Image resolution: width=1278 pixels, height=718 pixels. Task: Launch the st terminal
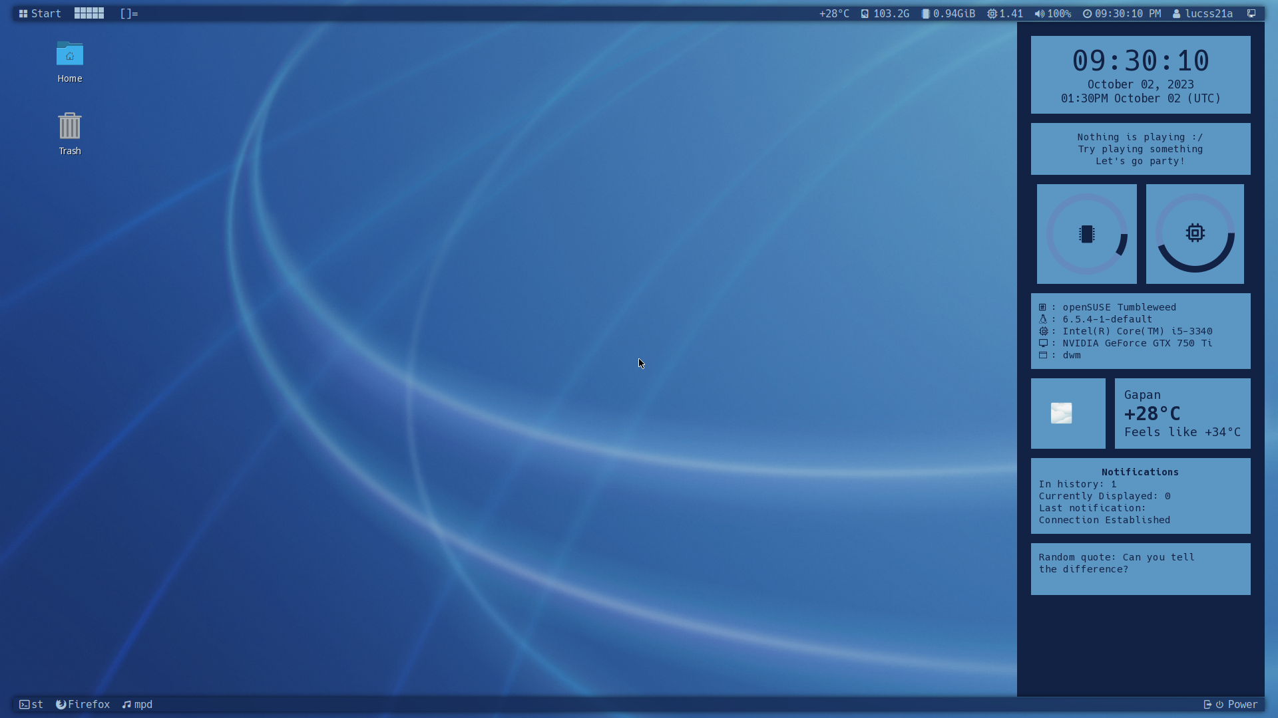[x=31, y=705]
